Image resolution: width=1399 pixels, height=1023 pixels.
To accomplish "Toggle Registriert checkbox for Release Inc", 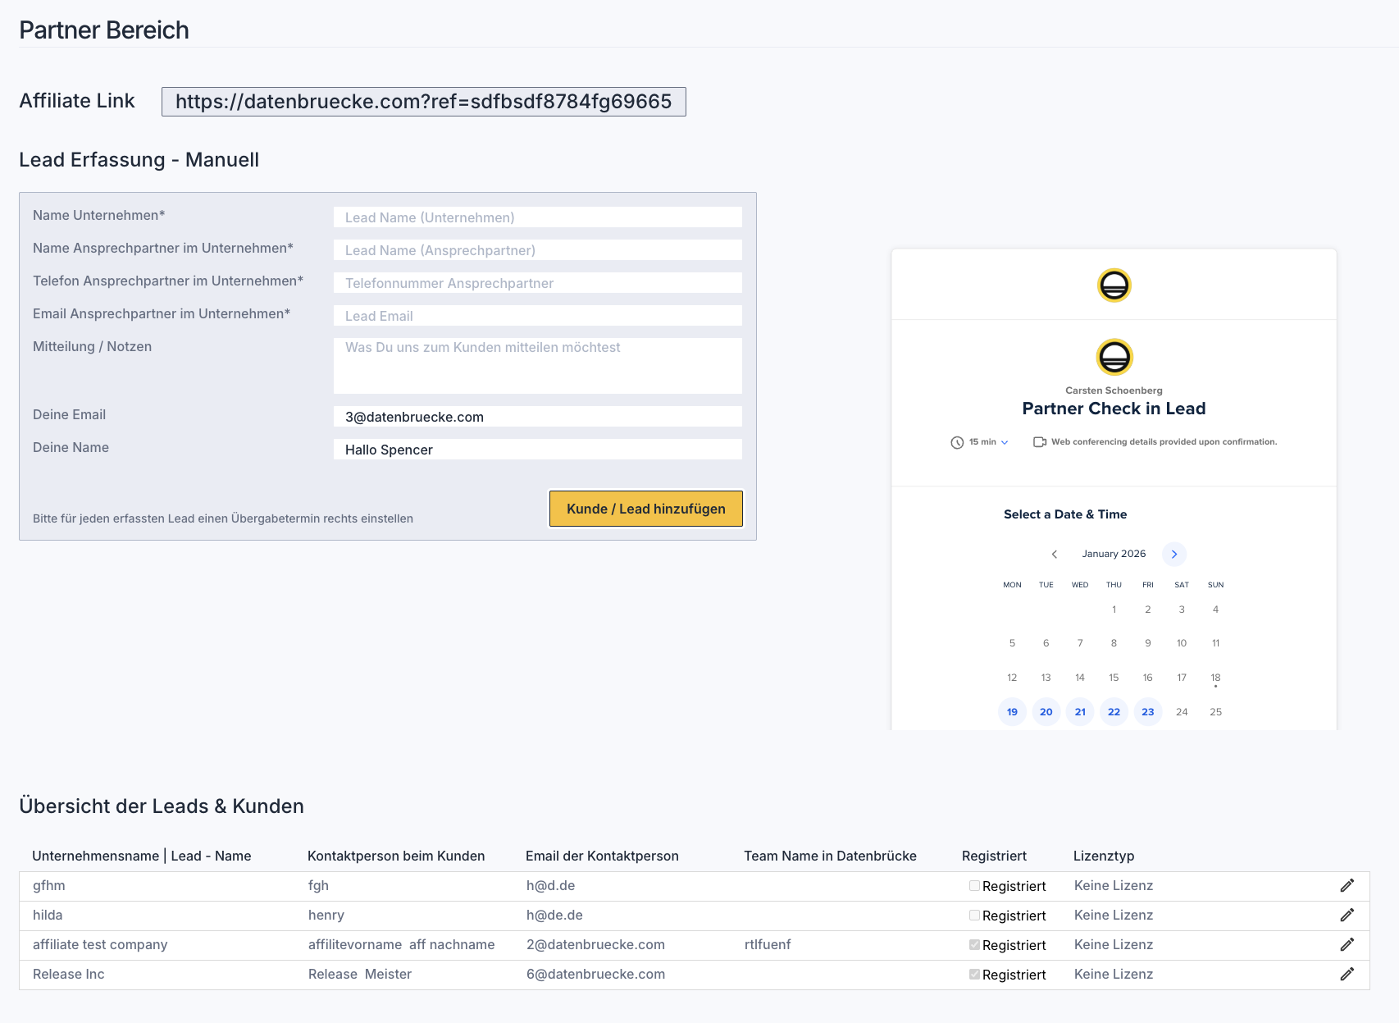I will pyautogui.click(x=974, y=975).
